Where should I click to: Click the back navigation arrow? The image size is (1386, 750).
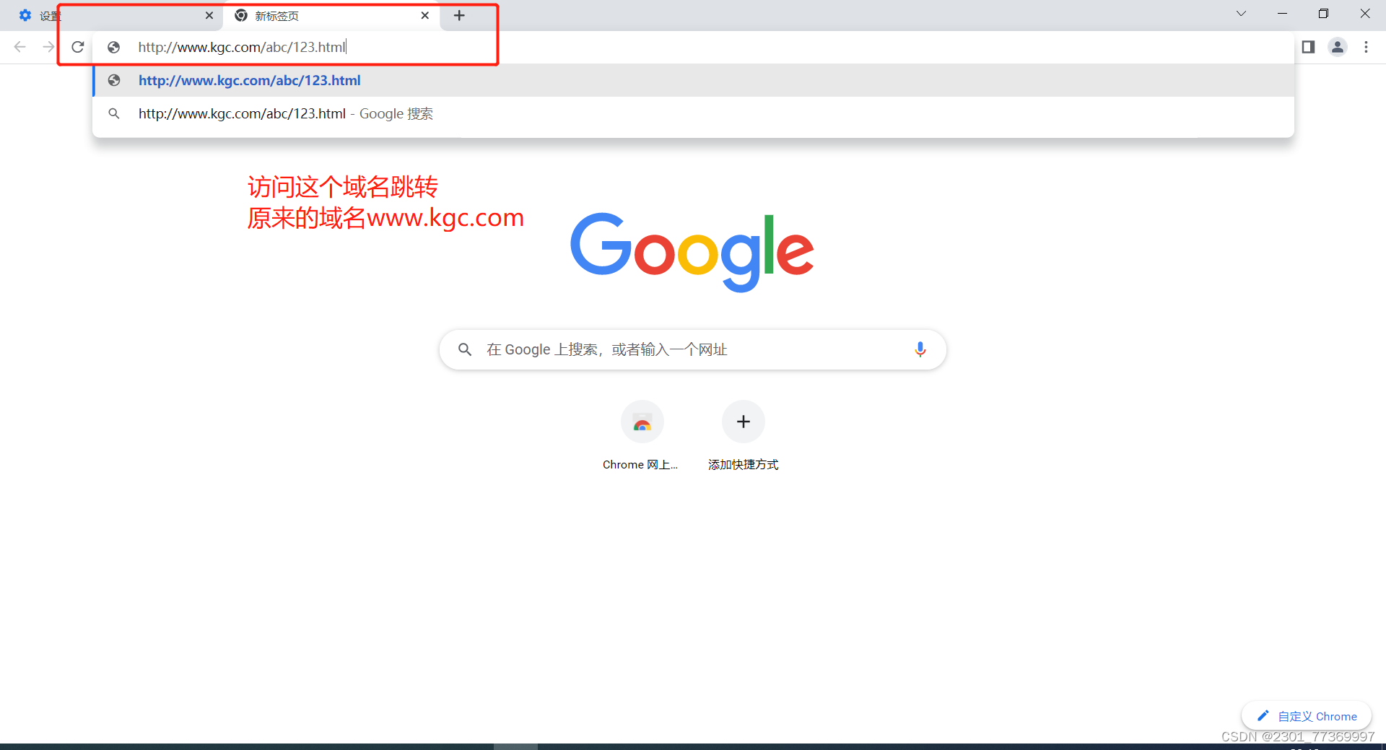point(20,47)
